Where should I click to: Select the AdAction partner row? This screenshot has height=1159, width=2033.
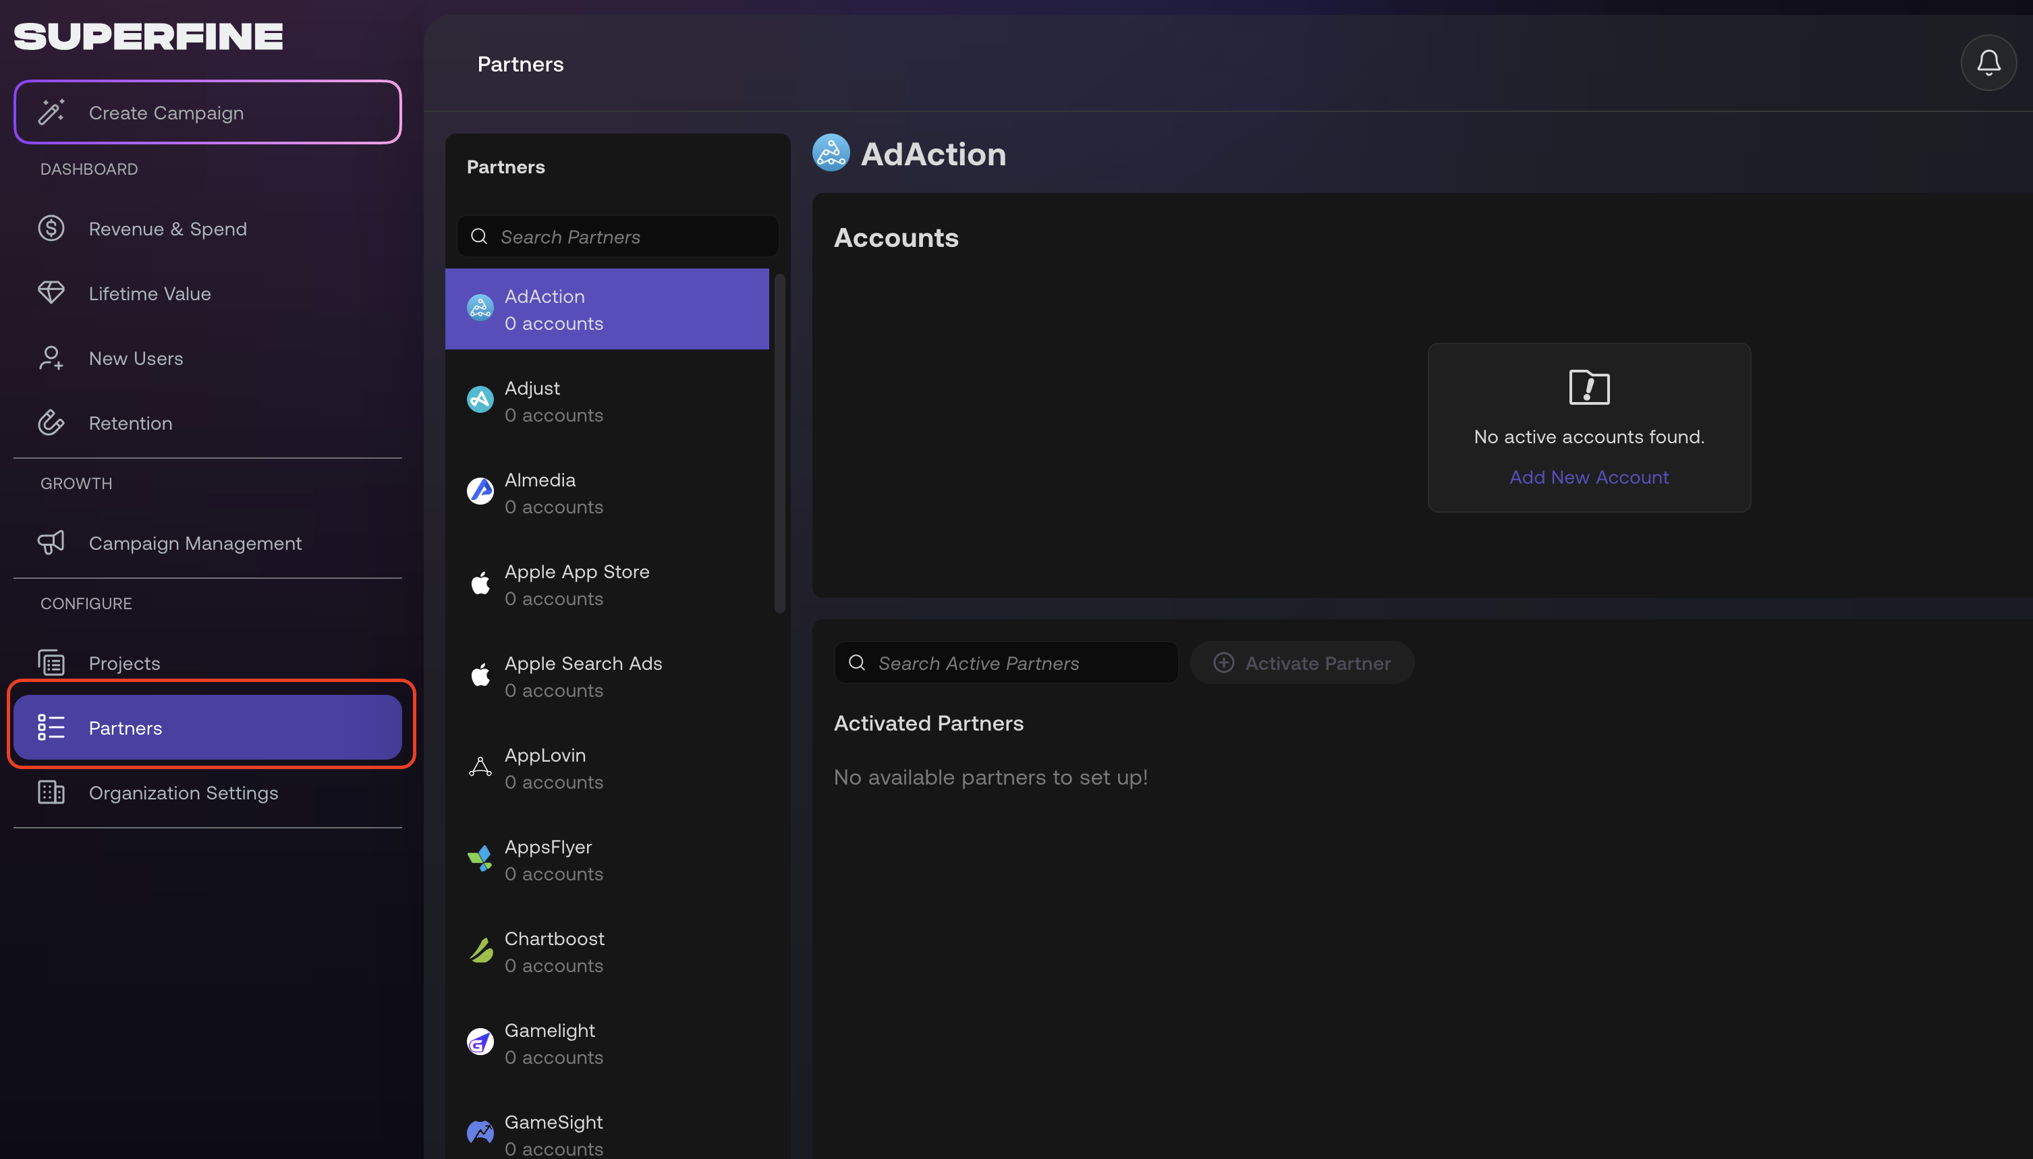tap(607, 309)
